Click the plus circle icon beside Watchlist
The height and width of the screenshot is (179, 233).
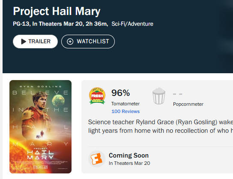click(70, 42)
